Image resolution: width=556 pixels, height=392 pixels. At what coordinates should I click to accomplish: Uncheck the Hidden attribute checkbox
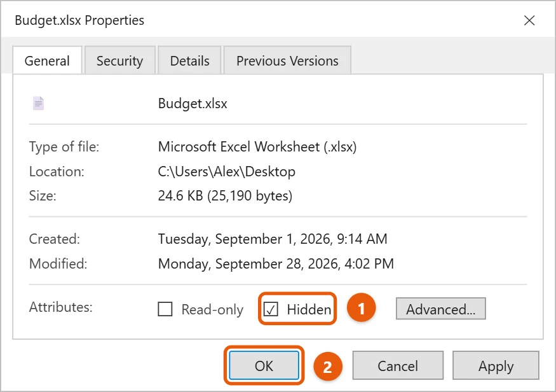[x=271, y=309]
